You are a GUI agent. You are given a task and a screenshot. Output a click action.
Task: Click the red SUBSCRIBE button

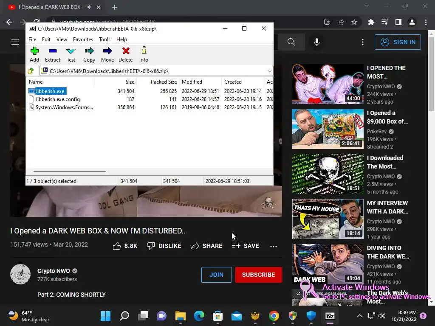point(259,275)
